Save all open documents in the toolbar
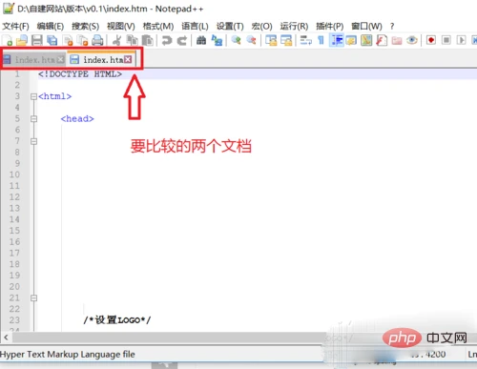This screenshot has width=477, height=369. click(x=52, y=40)
